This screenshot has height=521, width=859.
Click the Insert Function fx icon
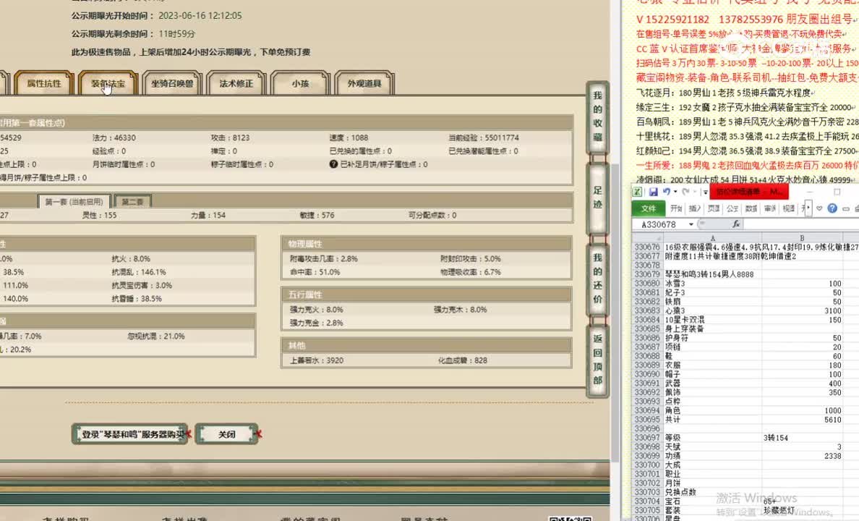point(736,224)
